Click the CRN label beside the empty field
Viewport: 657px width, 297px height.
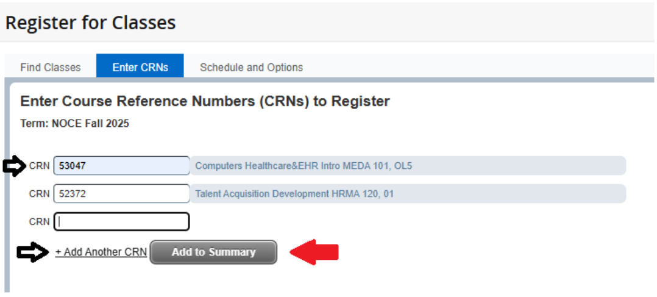39,222
